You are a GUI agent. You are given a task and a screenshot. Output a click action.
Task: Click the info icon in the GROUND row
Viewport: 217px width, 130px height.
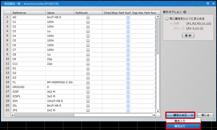pyautogui.click(x=128, y=87)
